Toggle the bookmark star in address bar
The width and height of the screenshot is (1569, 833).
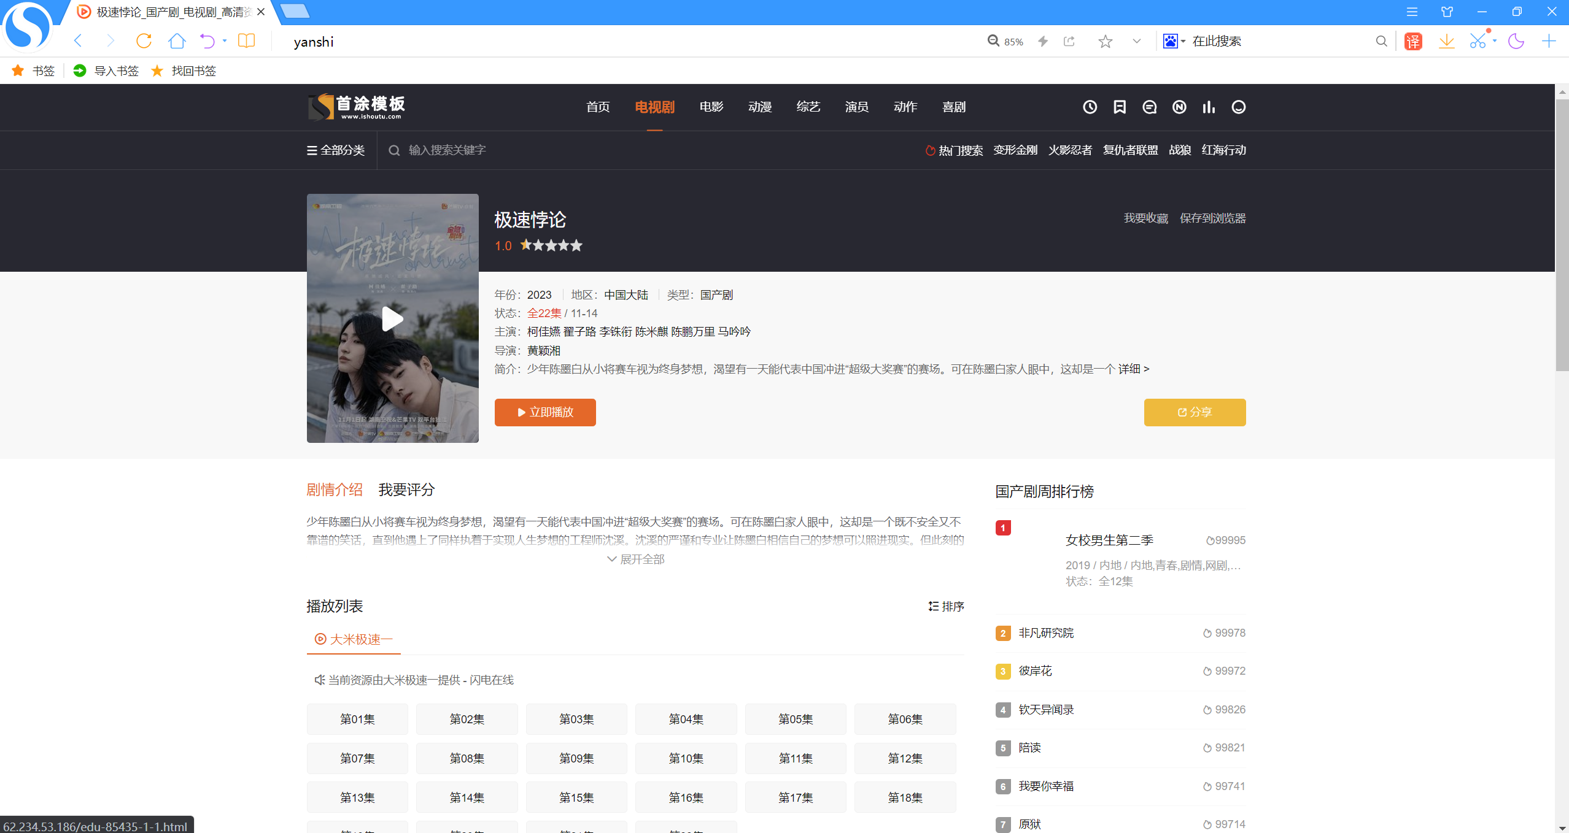(x=1105, y=41)
